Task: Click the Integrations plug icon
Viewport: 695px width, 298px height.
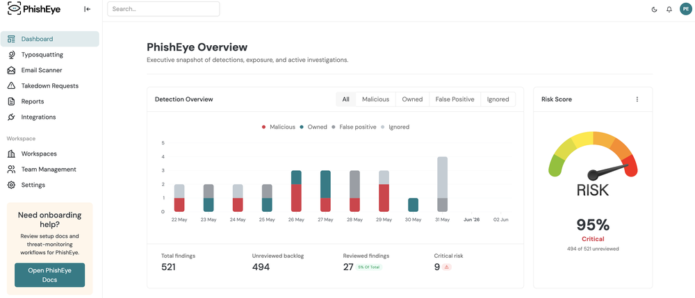Action: point(12,117)
